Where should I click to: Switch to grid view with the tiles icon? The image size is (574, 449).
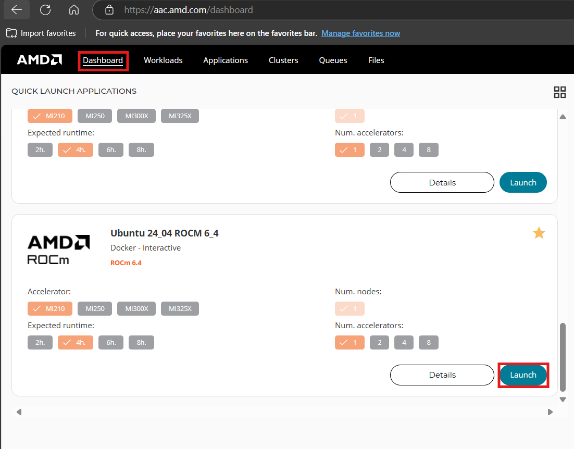click(560, 92)
